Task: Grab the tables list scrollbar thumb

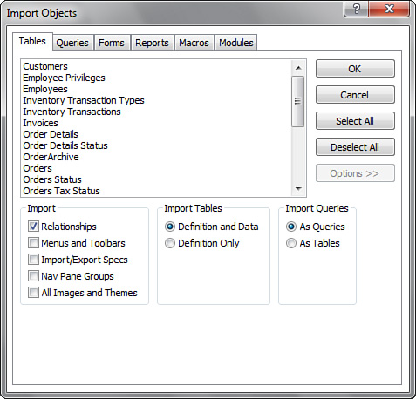Action: pos(298,101)
